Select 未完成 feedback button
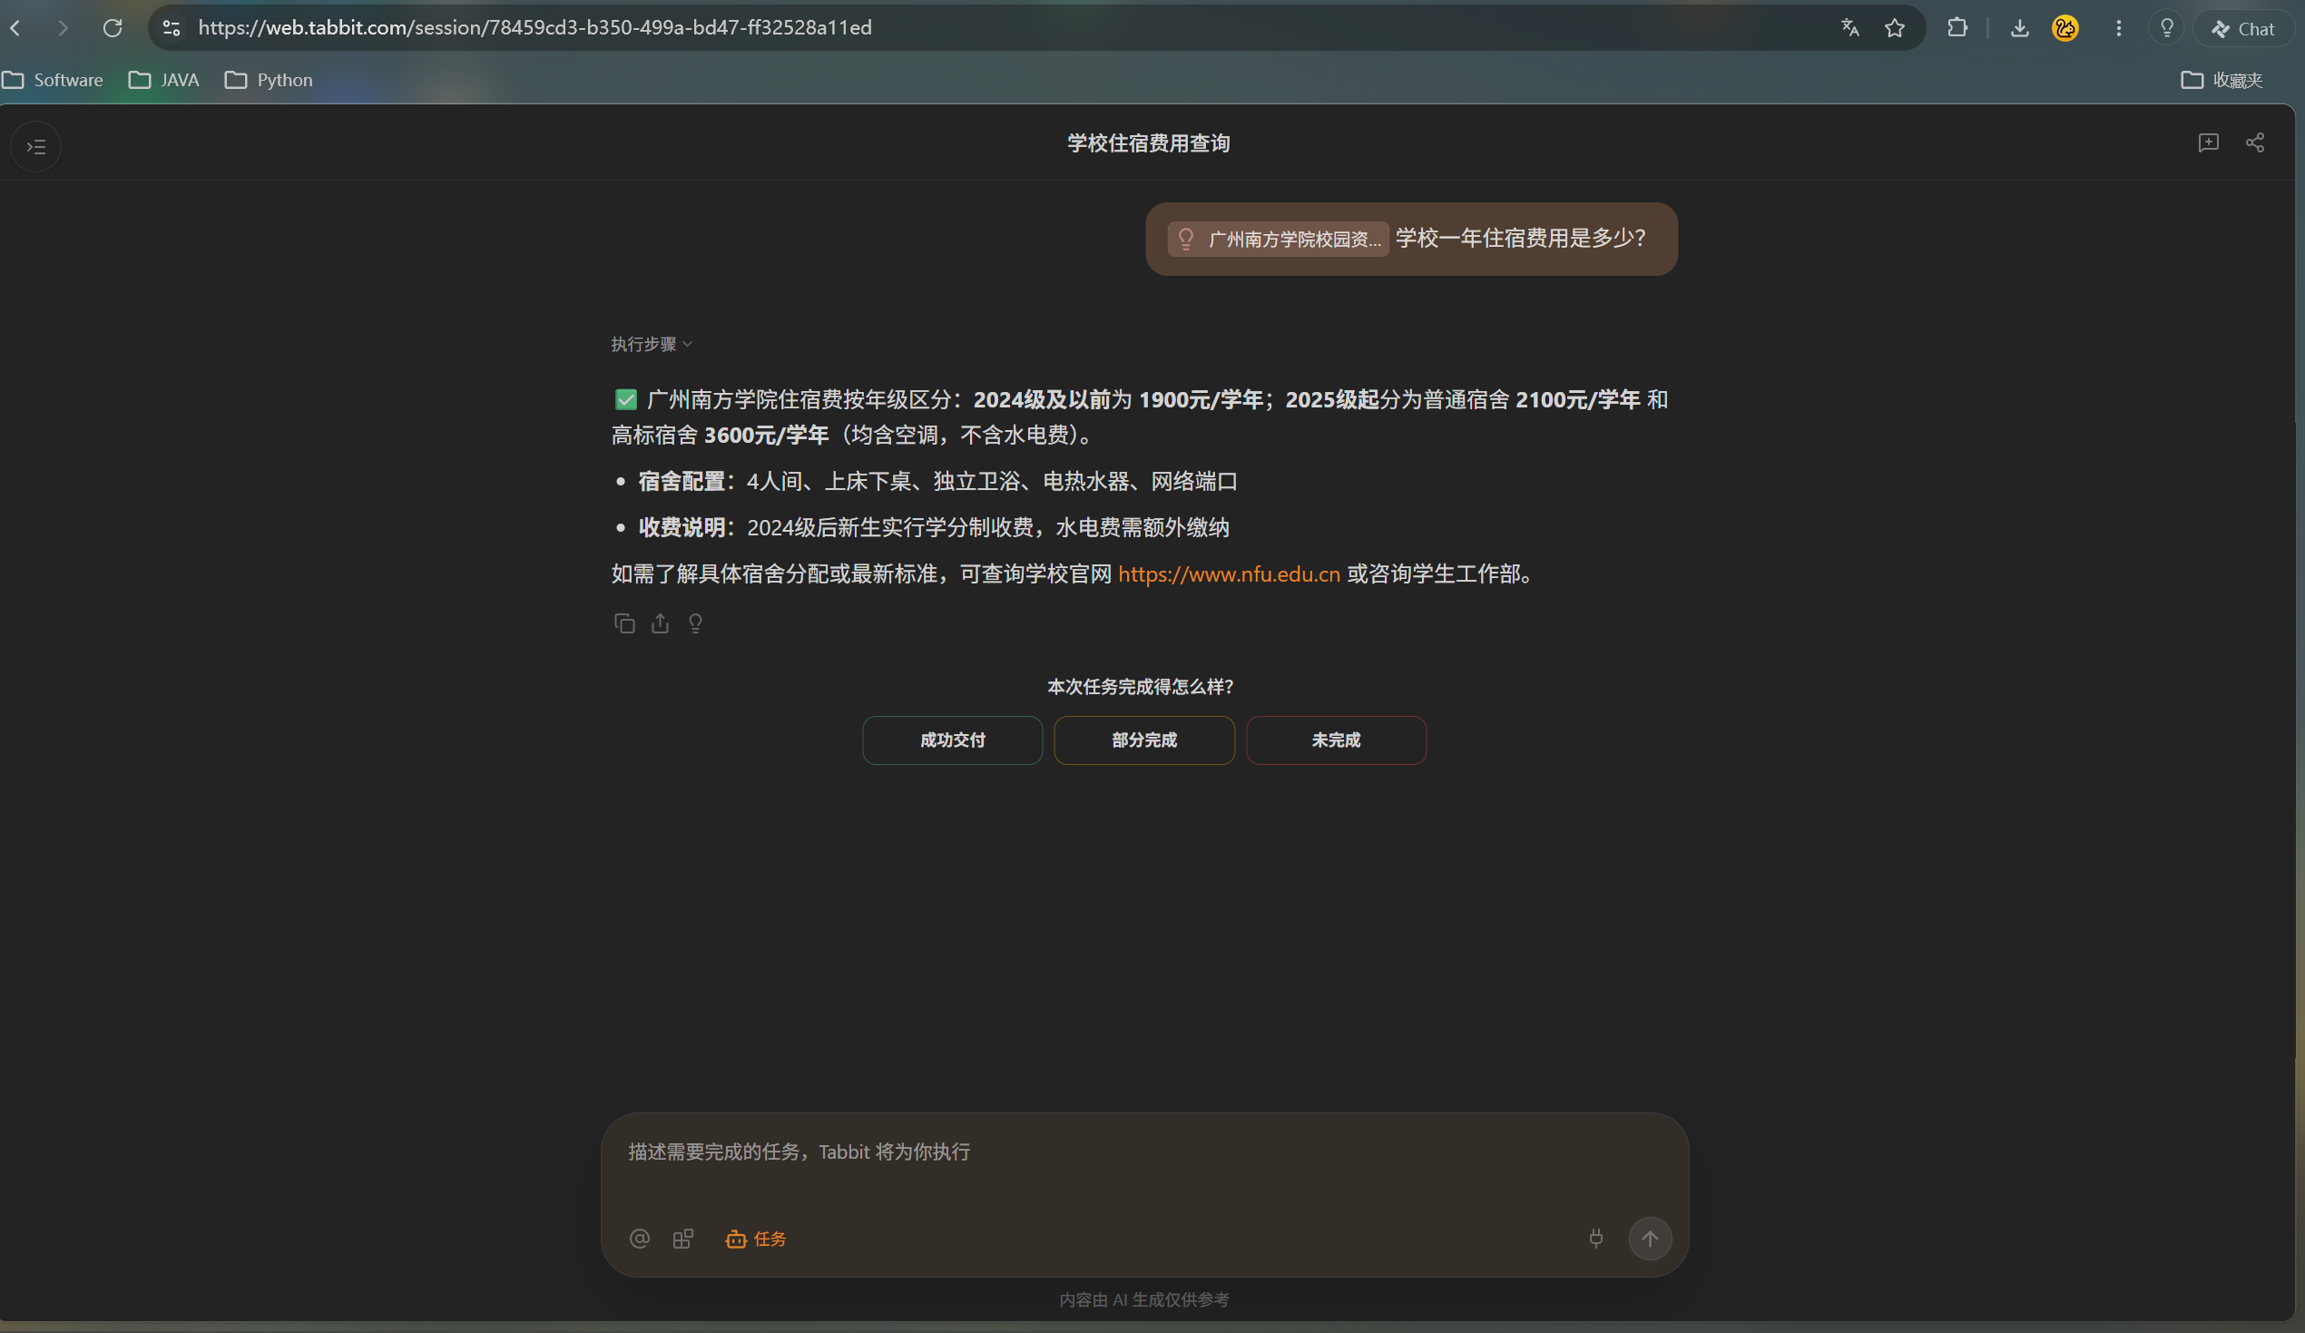Viewport: 2305px width, 1333px height. (1336, 740)
